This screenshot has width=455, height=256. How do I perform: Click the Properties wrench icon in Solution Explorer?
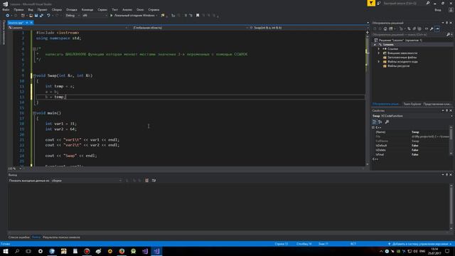[x=432, y=28]
